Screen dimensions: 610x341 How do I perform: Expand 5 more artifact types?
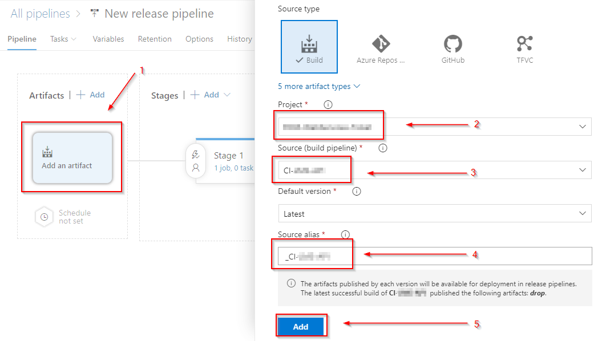click(x=319, y=86)
